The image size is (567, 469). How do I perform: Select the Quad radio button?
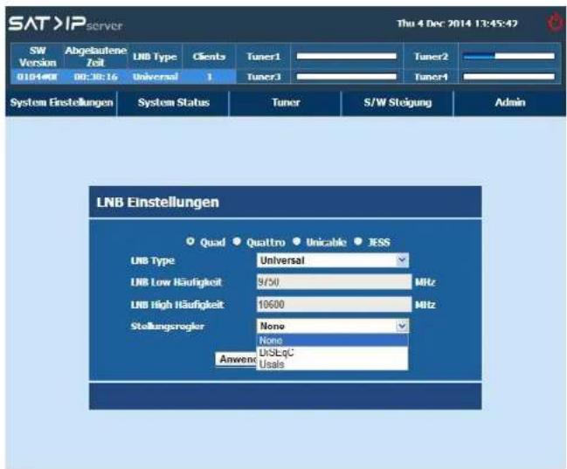point(190,242)
